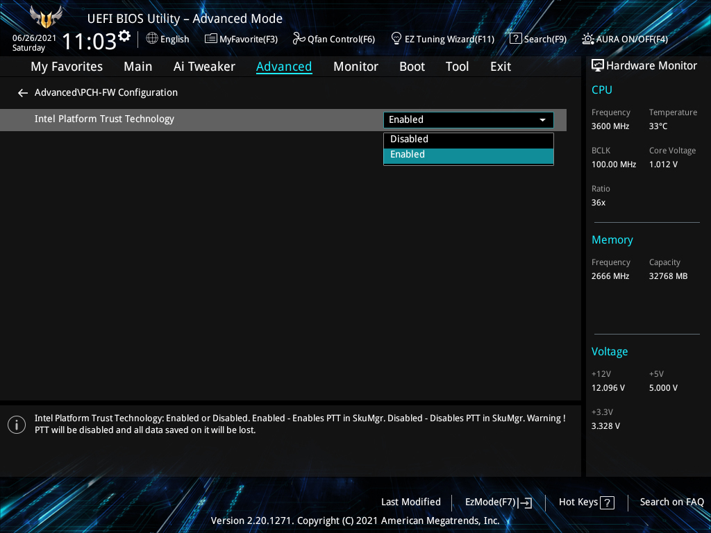Click the back arrow to Advanced menu

pos(23,93)
